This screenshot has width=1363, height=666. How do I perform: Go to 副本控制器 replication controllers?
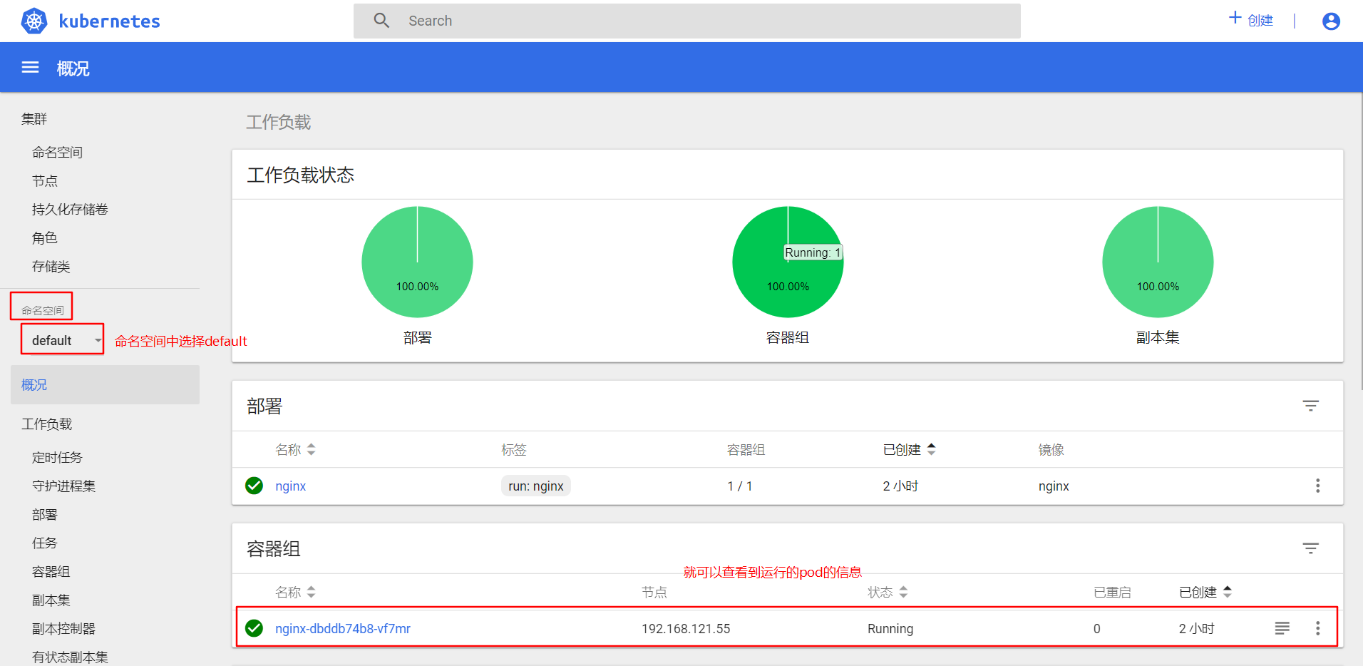click(64, 629)
